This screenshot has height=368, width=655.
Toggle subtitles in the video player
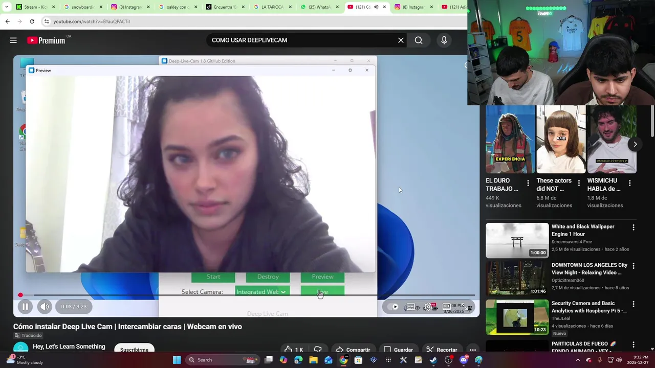point(410,307)
